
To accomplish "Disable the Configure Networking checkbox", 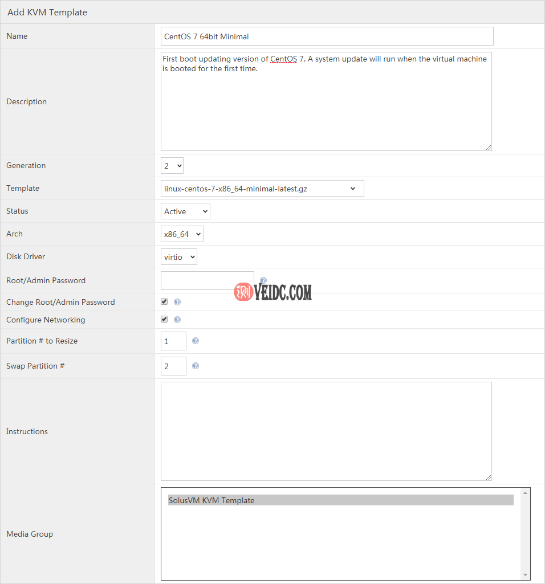I will coord(164,319).
